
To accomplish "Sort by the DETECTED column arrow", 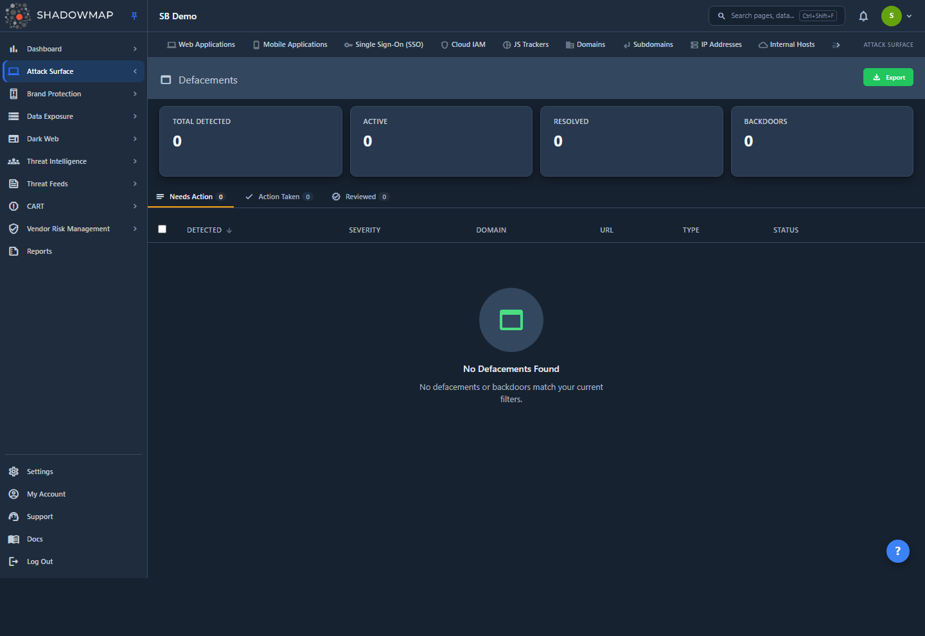I will (x=229, y=231).
